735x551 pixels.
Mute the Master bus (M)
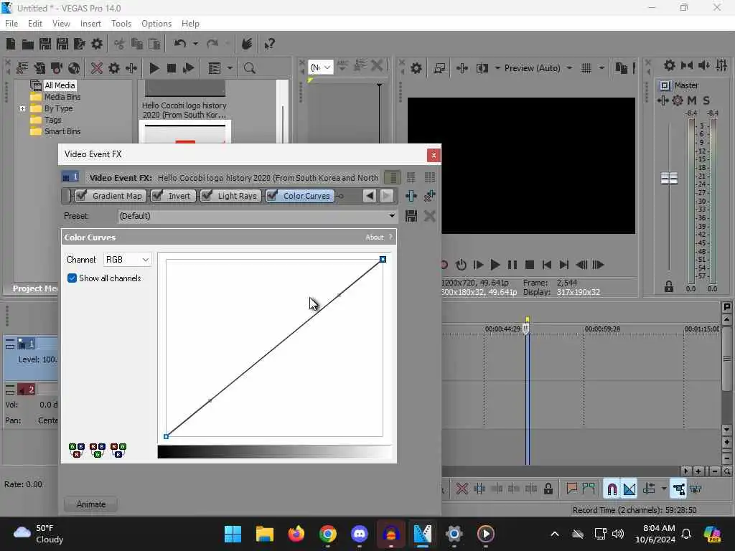point(691,100)
